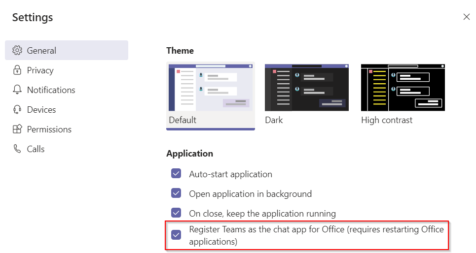This screenshot has height=253, width=476.
Task: Uncheck Register Teams as chat app checkbox
Action: pyautogui.click(x=176, y=235)
